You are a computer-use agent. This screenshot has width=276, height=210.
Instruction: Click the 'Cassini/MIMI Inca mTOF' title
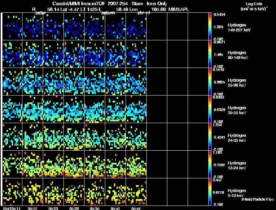[x=79, y=4]
